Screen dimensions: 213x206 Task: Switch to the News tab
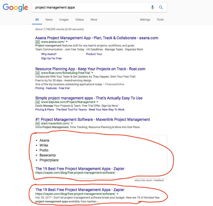[49, 19]
